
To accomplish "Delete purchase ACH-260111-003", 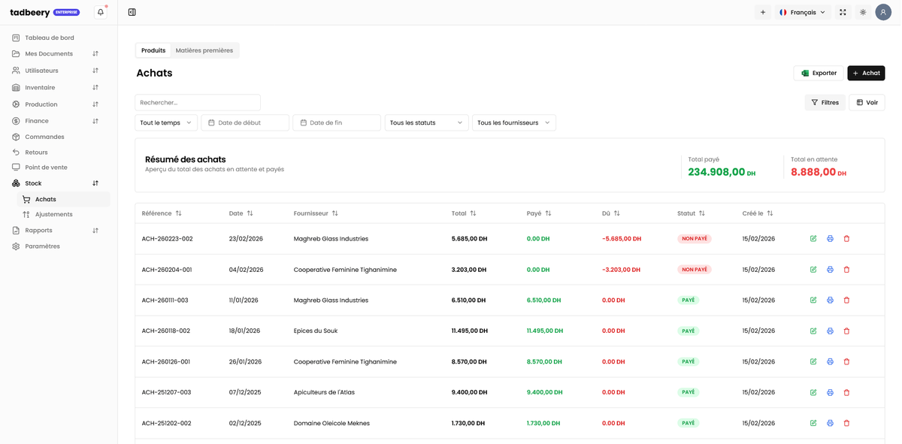I will pos(846,301).
